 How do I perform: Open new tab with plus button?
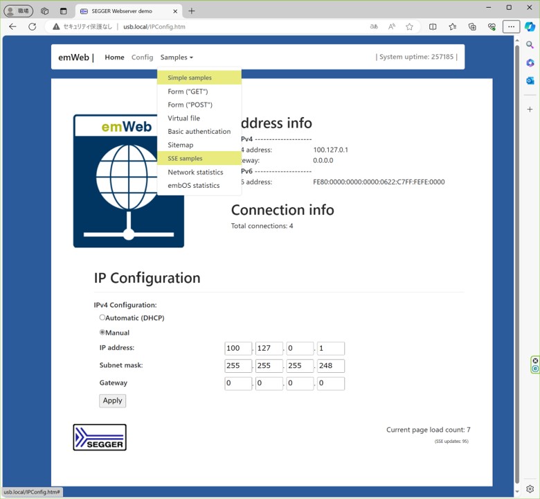pyautogui.click(x=192, y=11)
